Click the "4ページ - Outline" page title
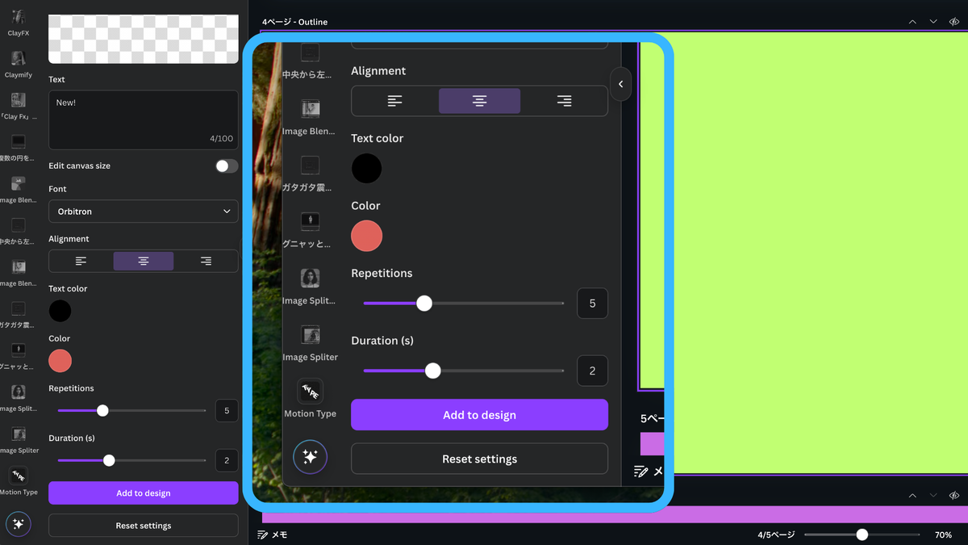The width and height of the screenshot is (968, 545). click(x=294, y=22)
